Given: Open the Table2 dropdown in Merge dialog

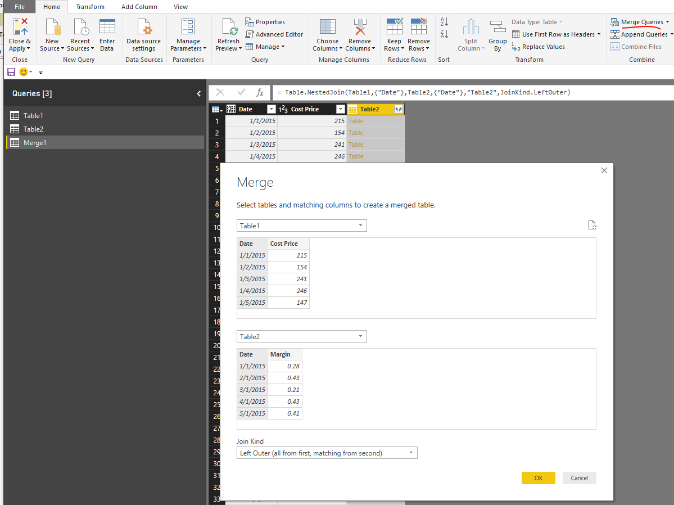Looking at the screenshot, I should [x=301, y=336].
